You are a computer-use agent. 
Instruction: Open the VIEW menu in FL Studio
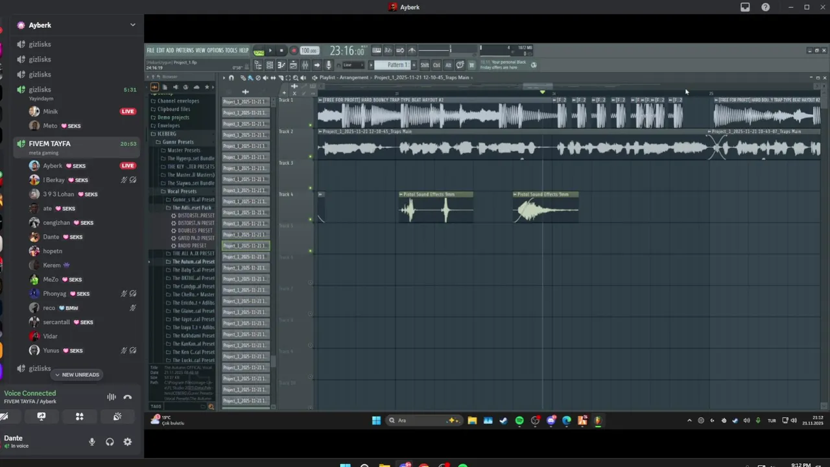point(200,50)
